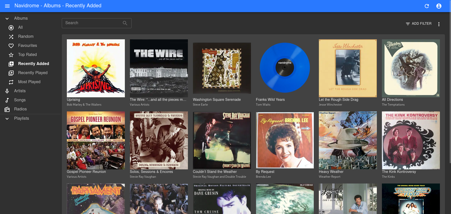Open Gospel Pioneer Reunion cover
The width and height of the screenshot is (451, 214).
[x=96, y=140]
